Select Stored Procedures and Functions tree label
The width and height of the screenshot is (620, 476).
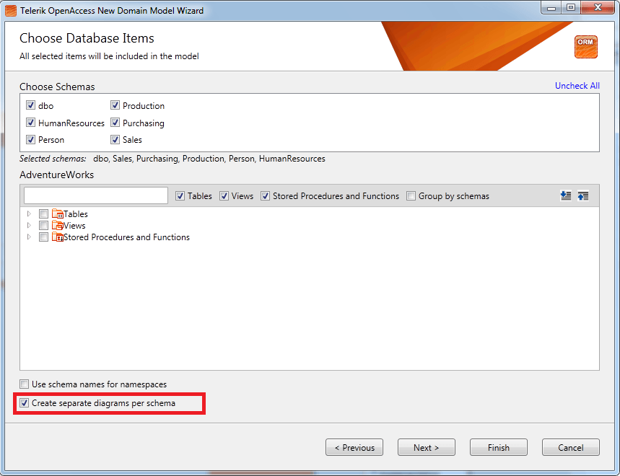tap(126, 237)
